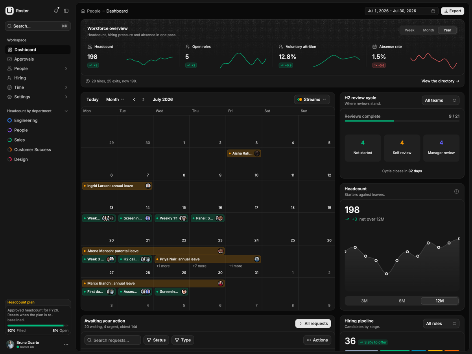The image size is (472, 354).
Task: Open Bruno Duarte account options dots
Action: 66,345
